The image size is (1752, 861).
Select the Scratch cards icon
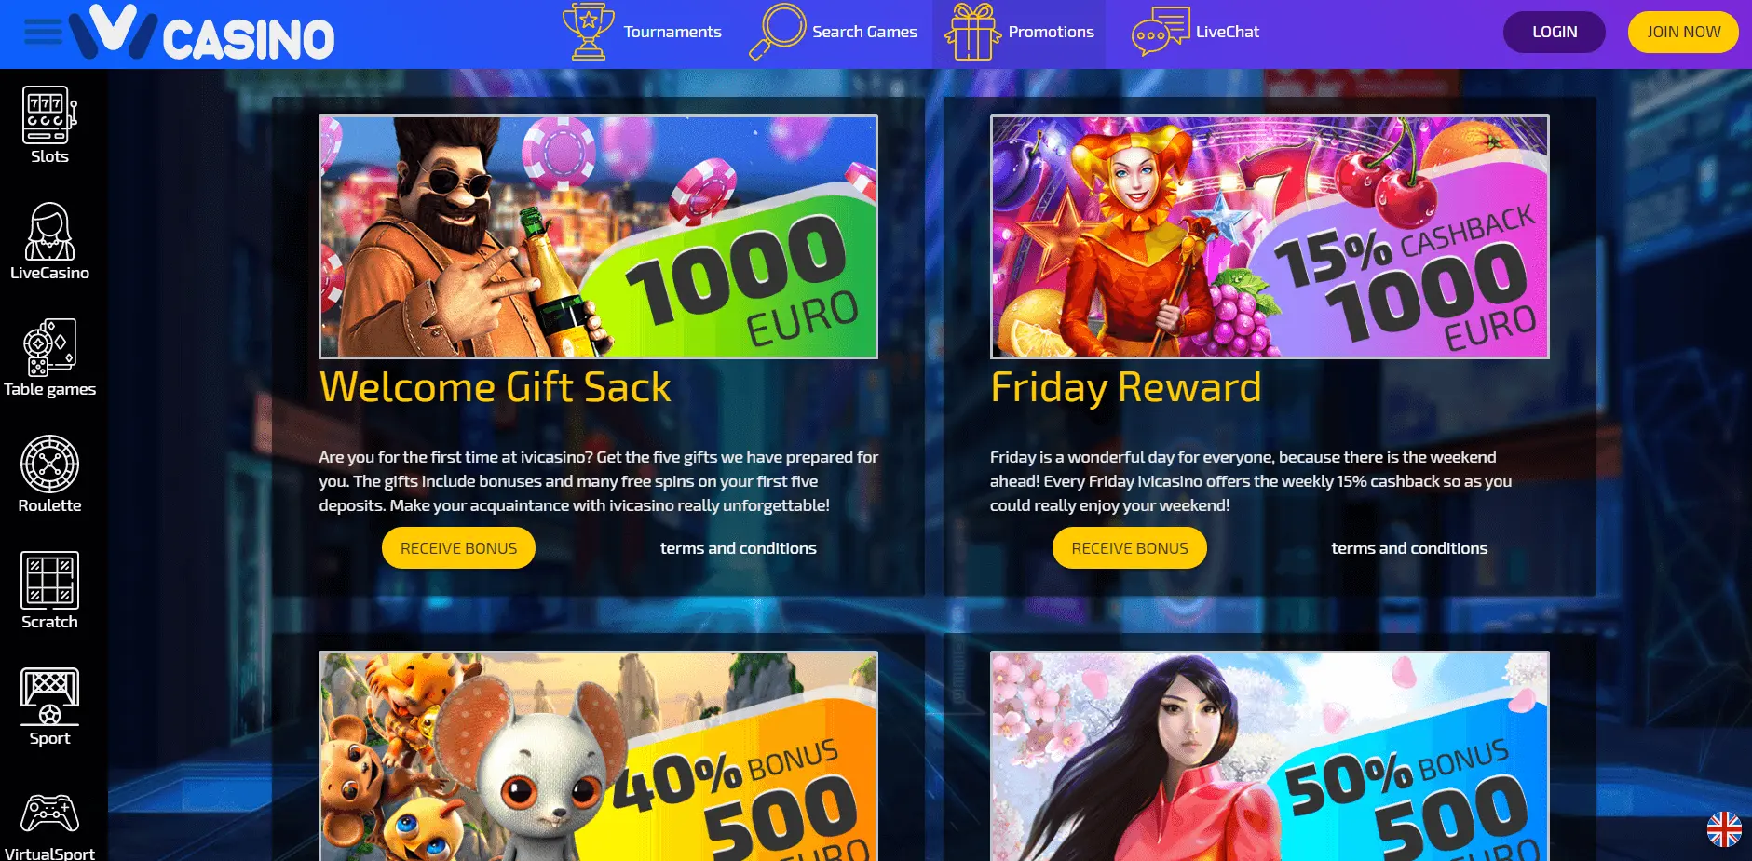pos(49,581)
